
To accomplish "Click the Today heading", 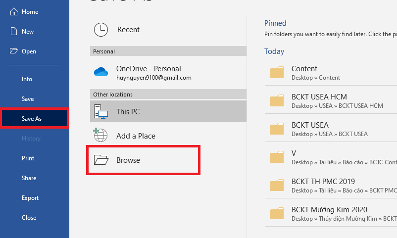I will (x=274, y=51).
